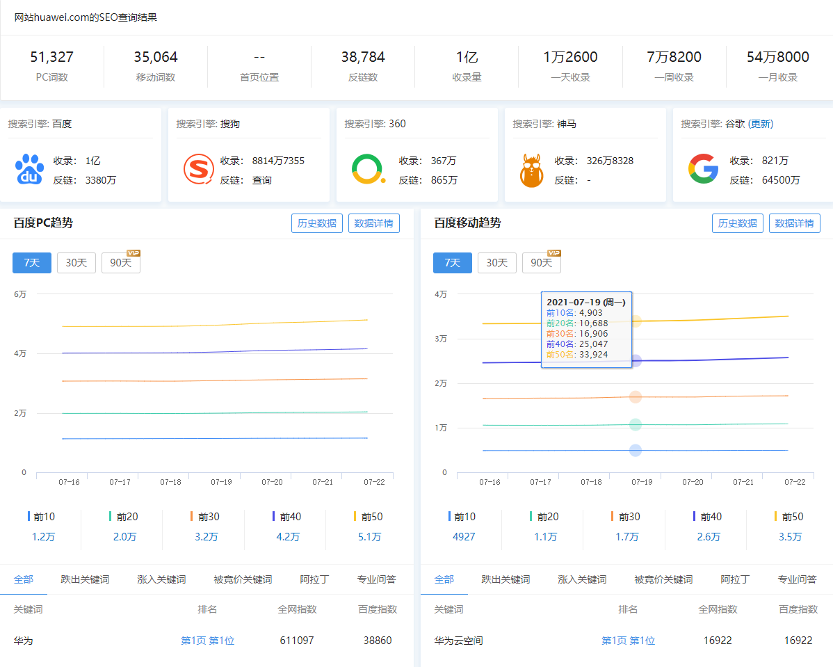Click the 360 search ring logo
The height and width of the screenshot is (667, 833).
pyautogui.click(x=368, y=169)
